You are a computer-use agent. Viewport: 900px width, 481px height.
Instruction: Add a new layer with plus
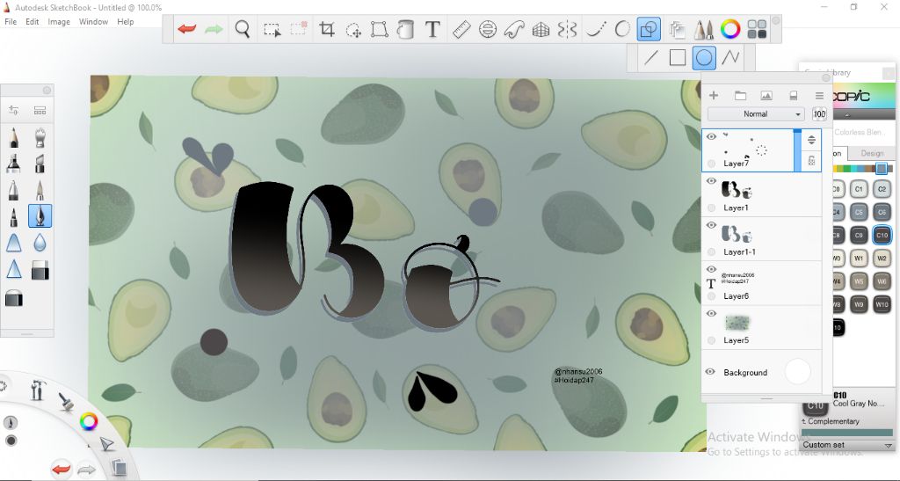pyautogui.click(x=714, y=95)
